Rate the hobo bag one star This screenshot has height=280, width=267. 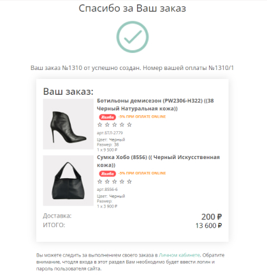(x=99, y=181)
